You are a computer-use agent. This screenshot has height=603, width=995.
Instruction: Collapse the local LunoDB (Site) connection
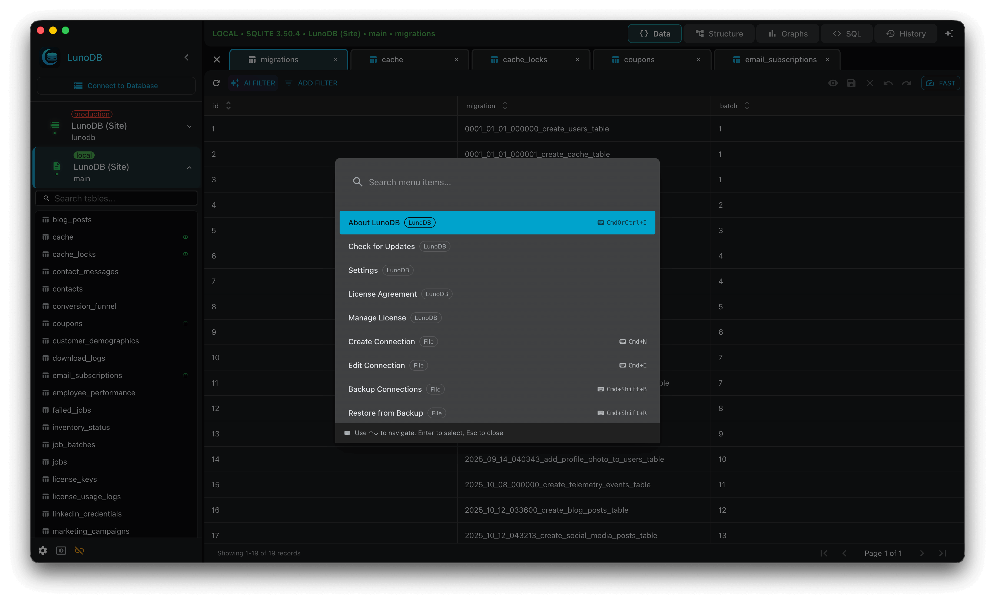189,167
